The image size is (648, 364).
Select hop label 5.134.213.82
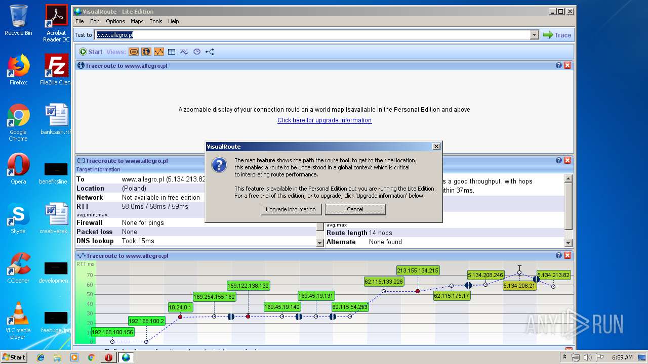[553, 275]
